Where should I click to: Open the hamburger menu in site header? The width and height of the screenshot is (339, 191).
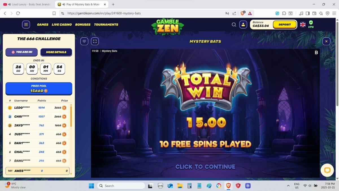[26, 25]
